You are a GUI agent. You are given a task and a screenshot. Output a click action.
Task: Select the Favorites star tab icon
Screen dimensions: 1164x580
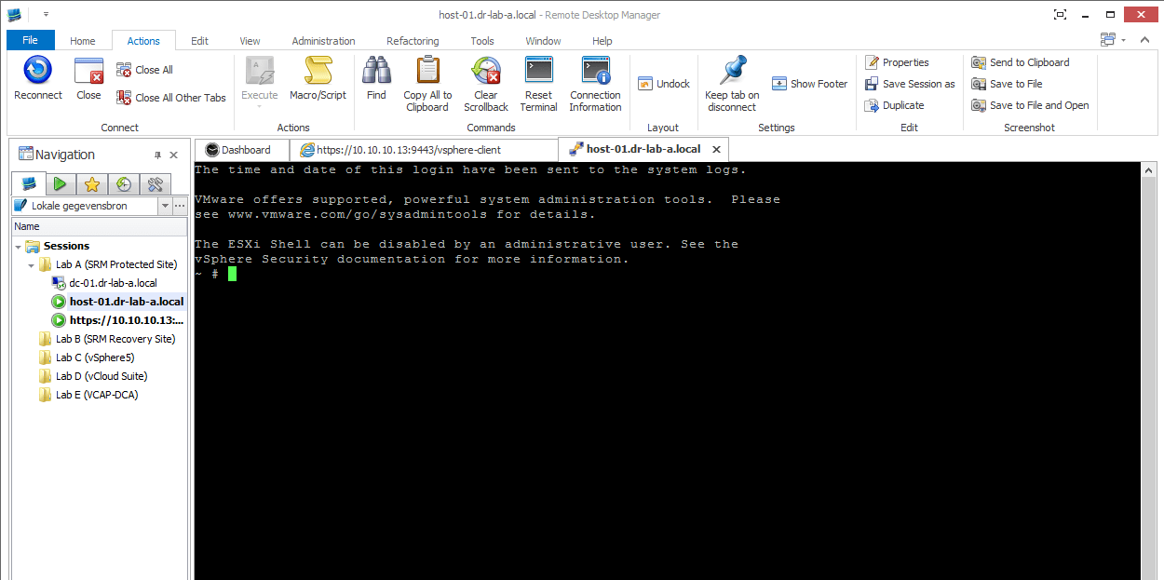(91, 183)
